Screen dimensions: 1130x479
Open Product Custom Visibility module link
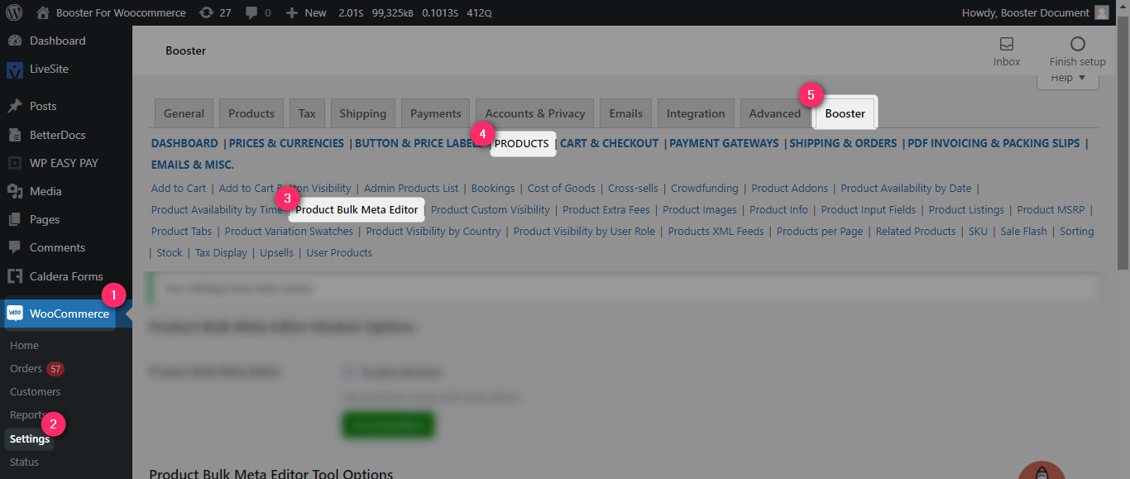click(491, 209)
